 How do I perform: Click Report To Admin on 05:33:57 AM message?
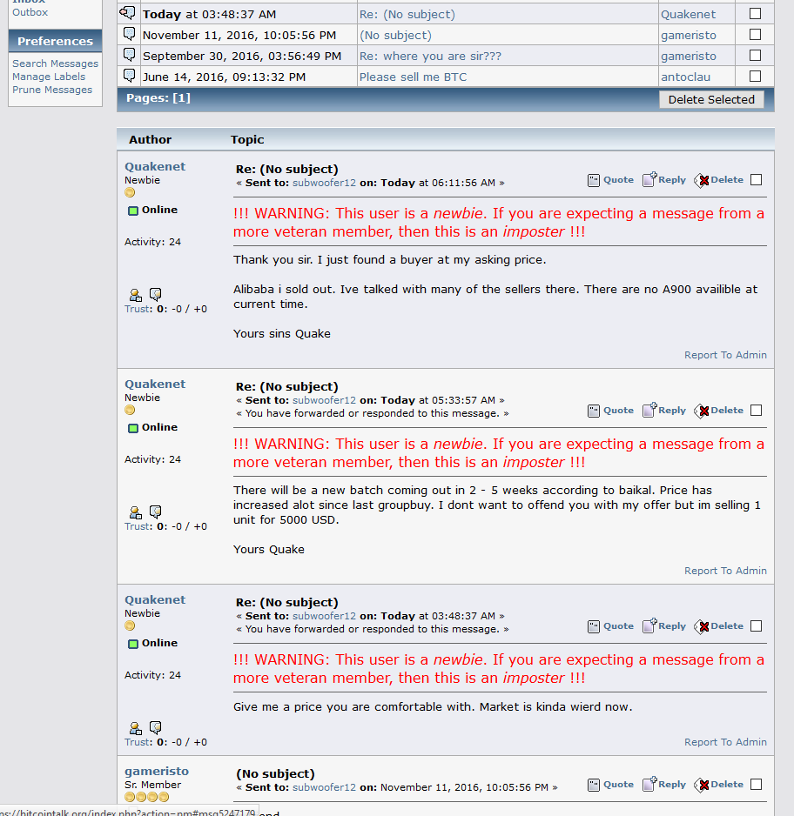pyautogui.click(x=725, y=571)
